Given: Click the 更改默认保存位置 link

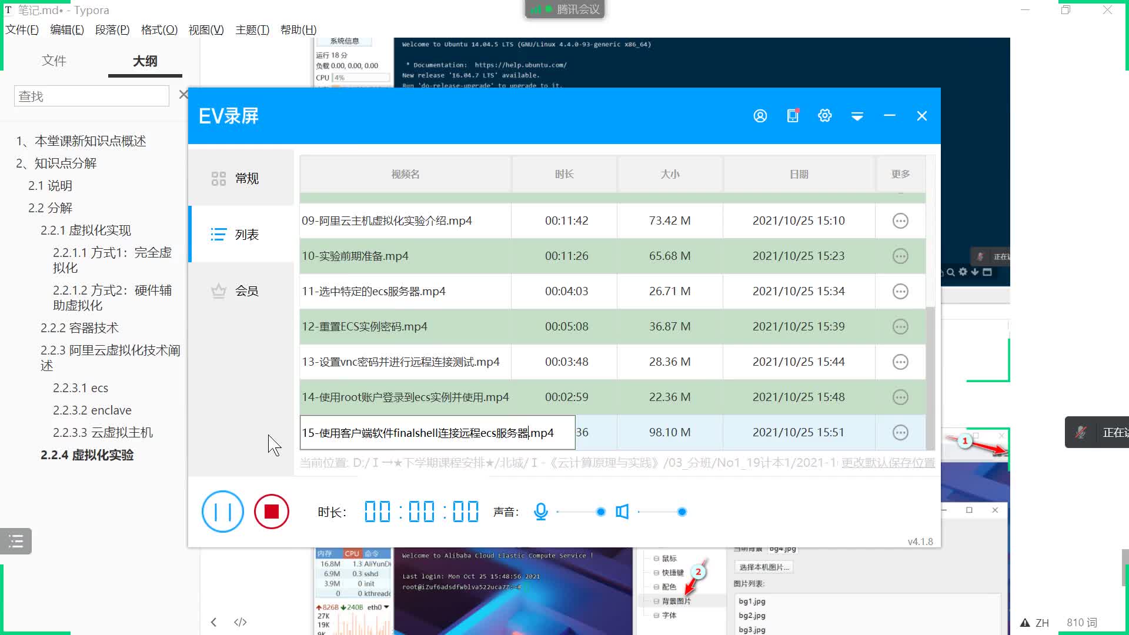Looking at the screenshot, I should [888, 463].
